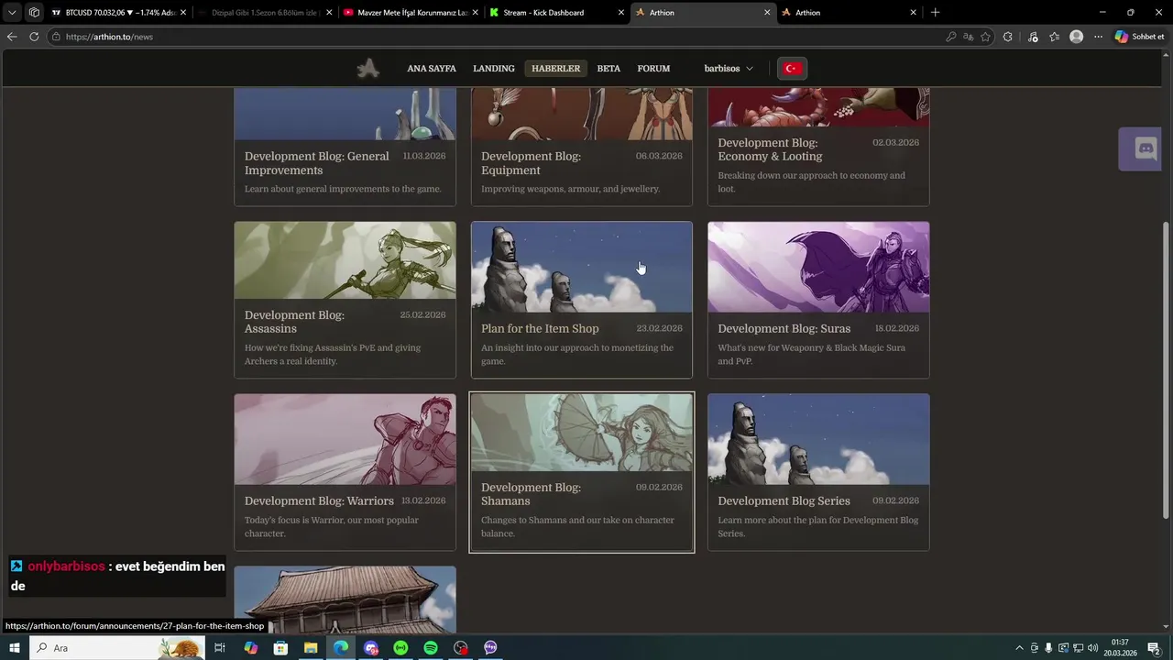Click the Copilot 'Sohbet et' button
The image size is (1173, 660).
tap(1140, 37)
